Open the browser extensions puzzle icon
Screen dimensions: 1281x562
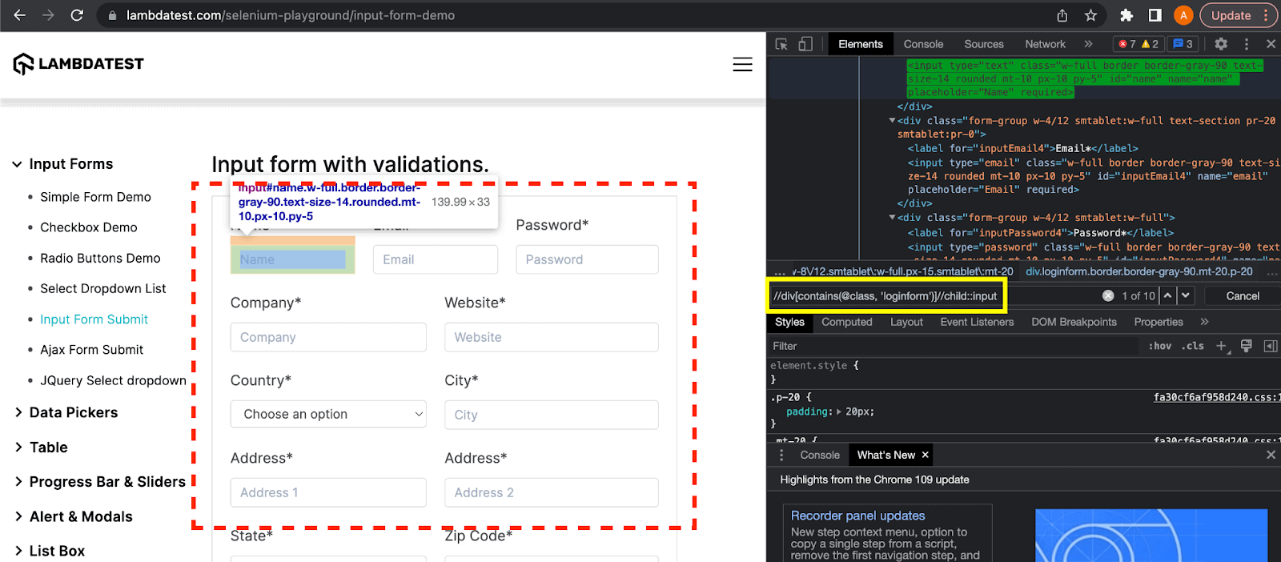click(1126, 15)
